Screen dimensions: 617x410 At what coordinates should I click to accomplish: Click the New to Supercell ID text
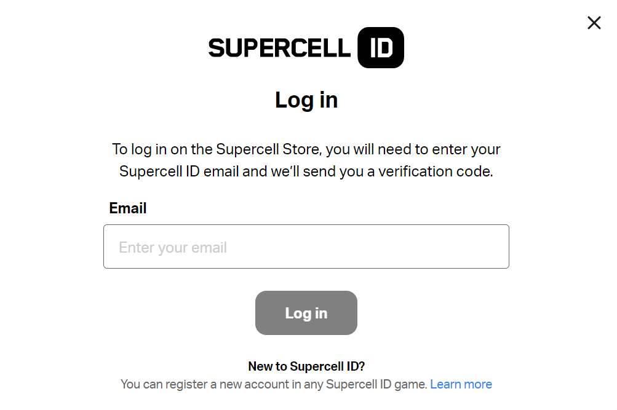point(306,365)
